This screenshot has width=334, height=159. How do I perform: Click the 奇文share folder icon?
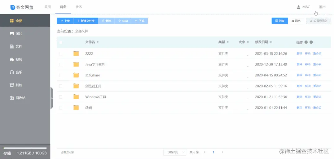click(x=76, y=75)
